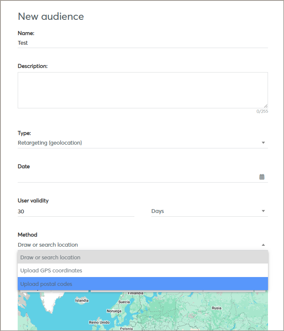Click Suecia label on the map
Viewport: 284px width, 331px height.
pyautogui.click(x=124, y=302)
